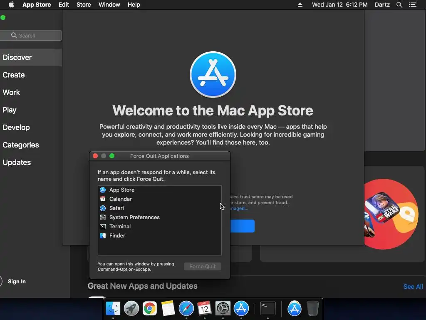The image size is (426, 320).
Task: Open Spotlight search magnifier icon
Action: coord(399,5)
